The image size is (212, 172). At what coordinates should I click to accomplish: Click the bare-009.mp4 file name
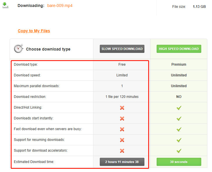pyautogui.click(x=60, y=6)
